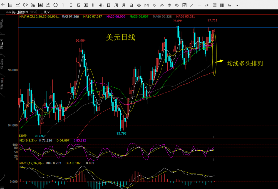Click the 单 order icon in toolbar
Screen dimensions: 278x189
click(x=40, y=5)
